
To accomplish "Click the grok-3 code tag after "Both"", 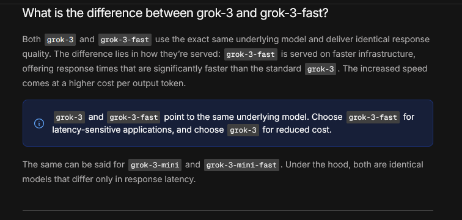I will point(60,40).
